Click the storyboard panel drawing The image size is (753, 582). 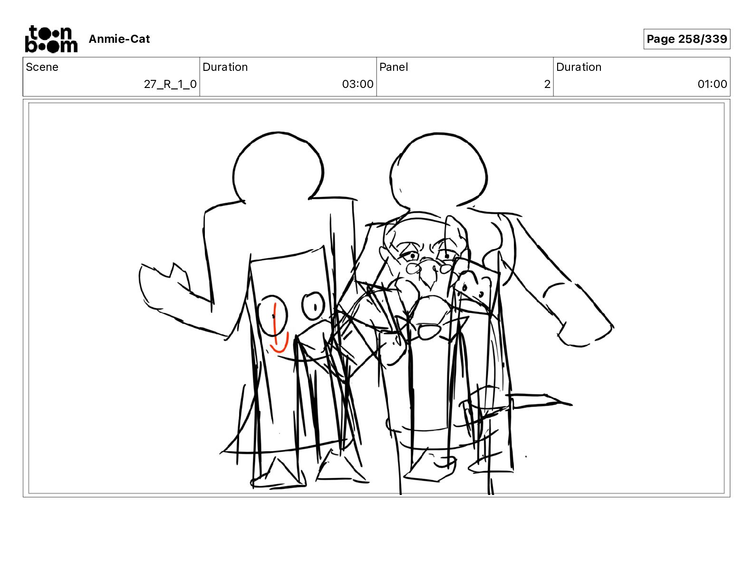click(x=376, y=298)
